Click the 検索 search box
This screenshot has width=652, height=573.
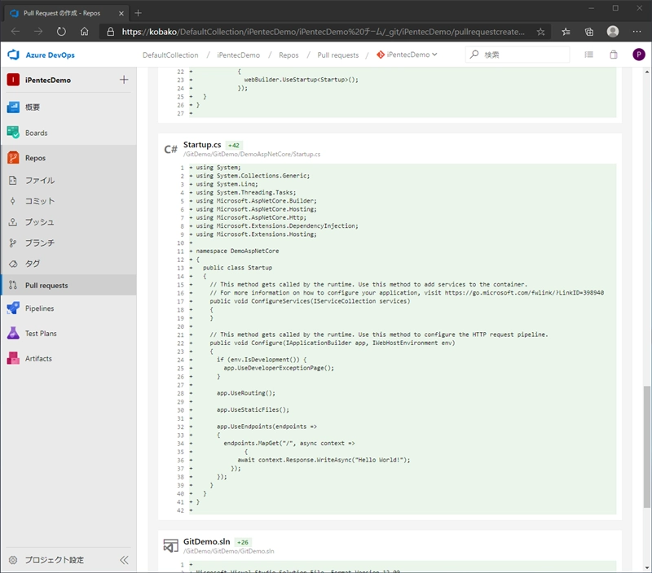coord(518,55)
